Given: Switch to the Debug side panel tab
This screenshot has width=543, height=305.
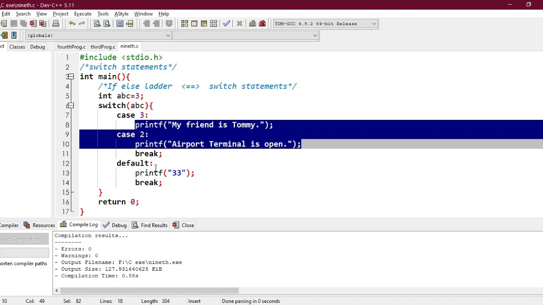Looking at the screenshot, I should [37, 47].
